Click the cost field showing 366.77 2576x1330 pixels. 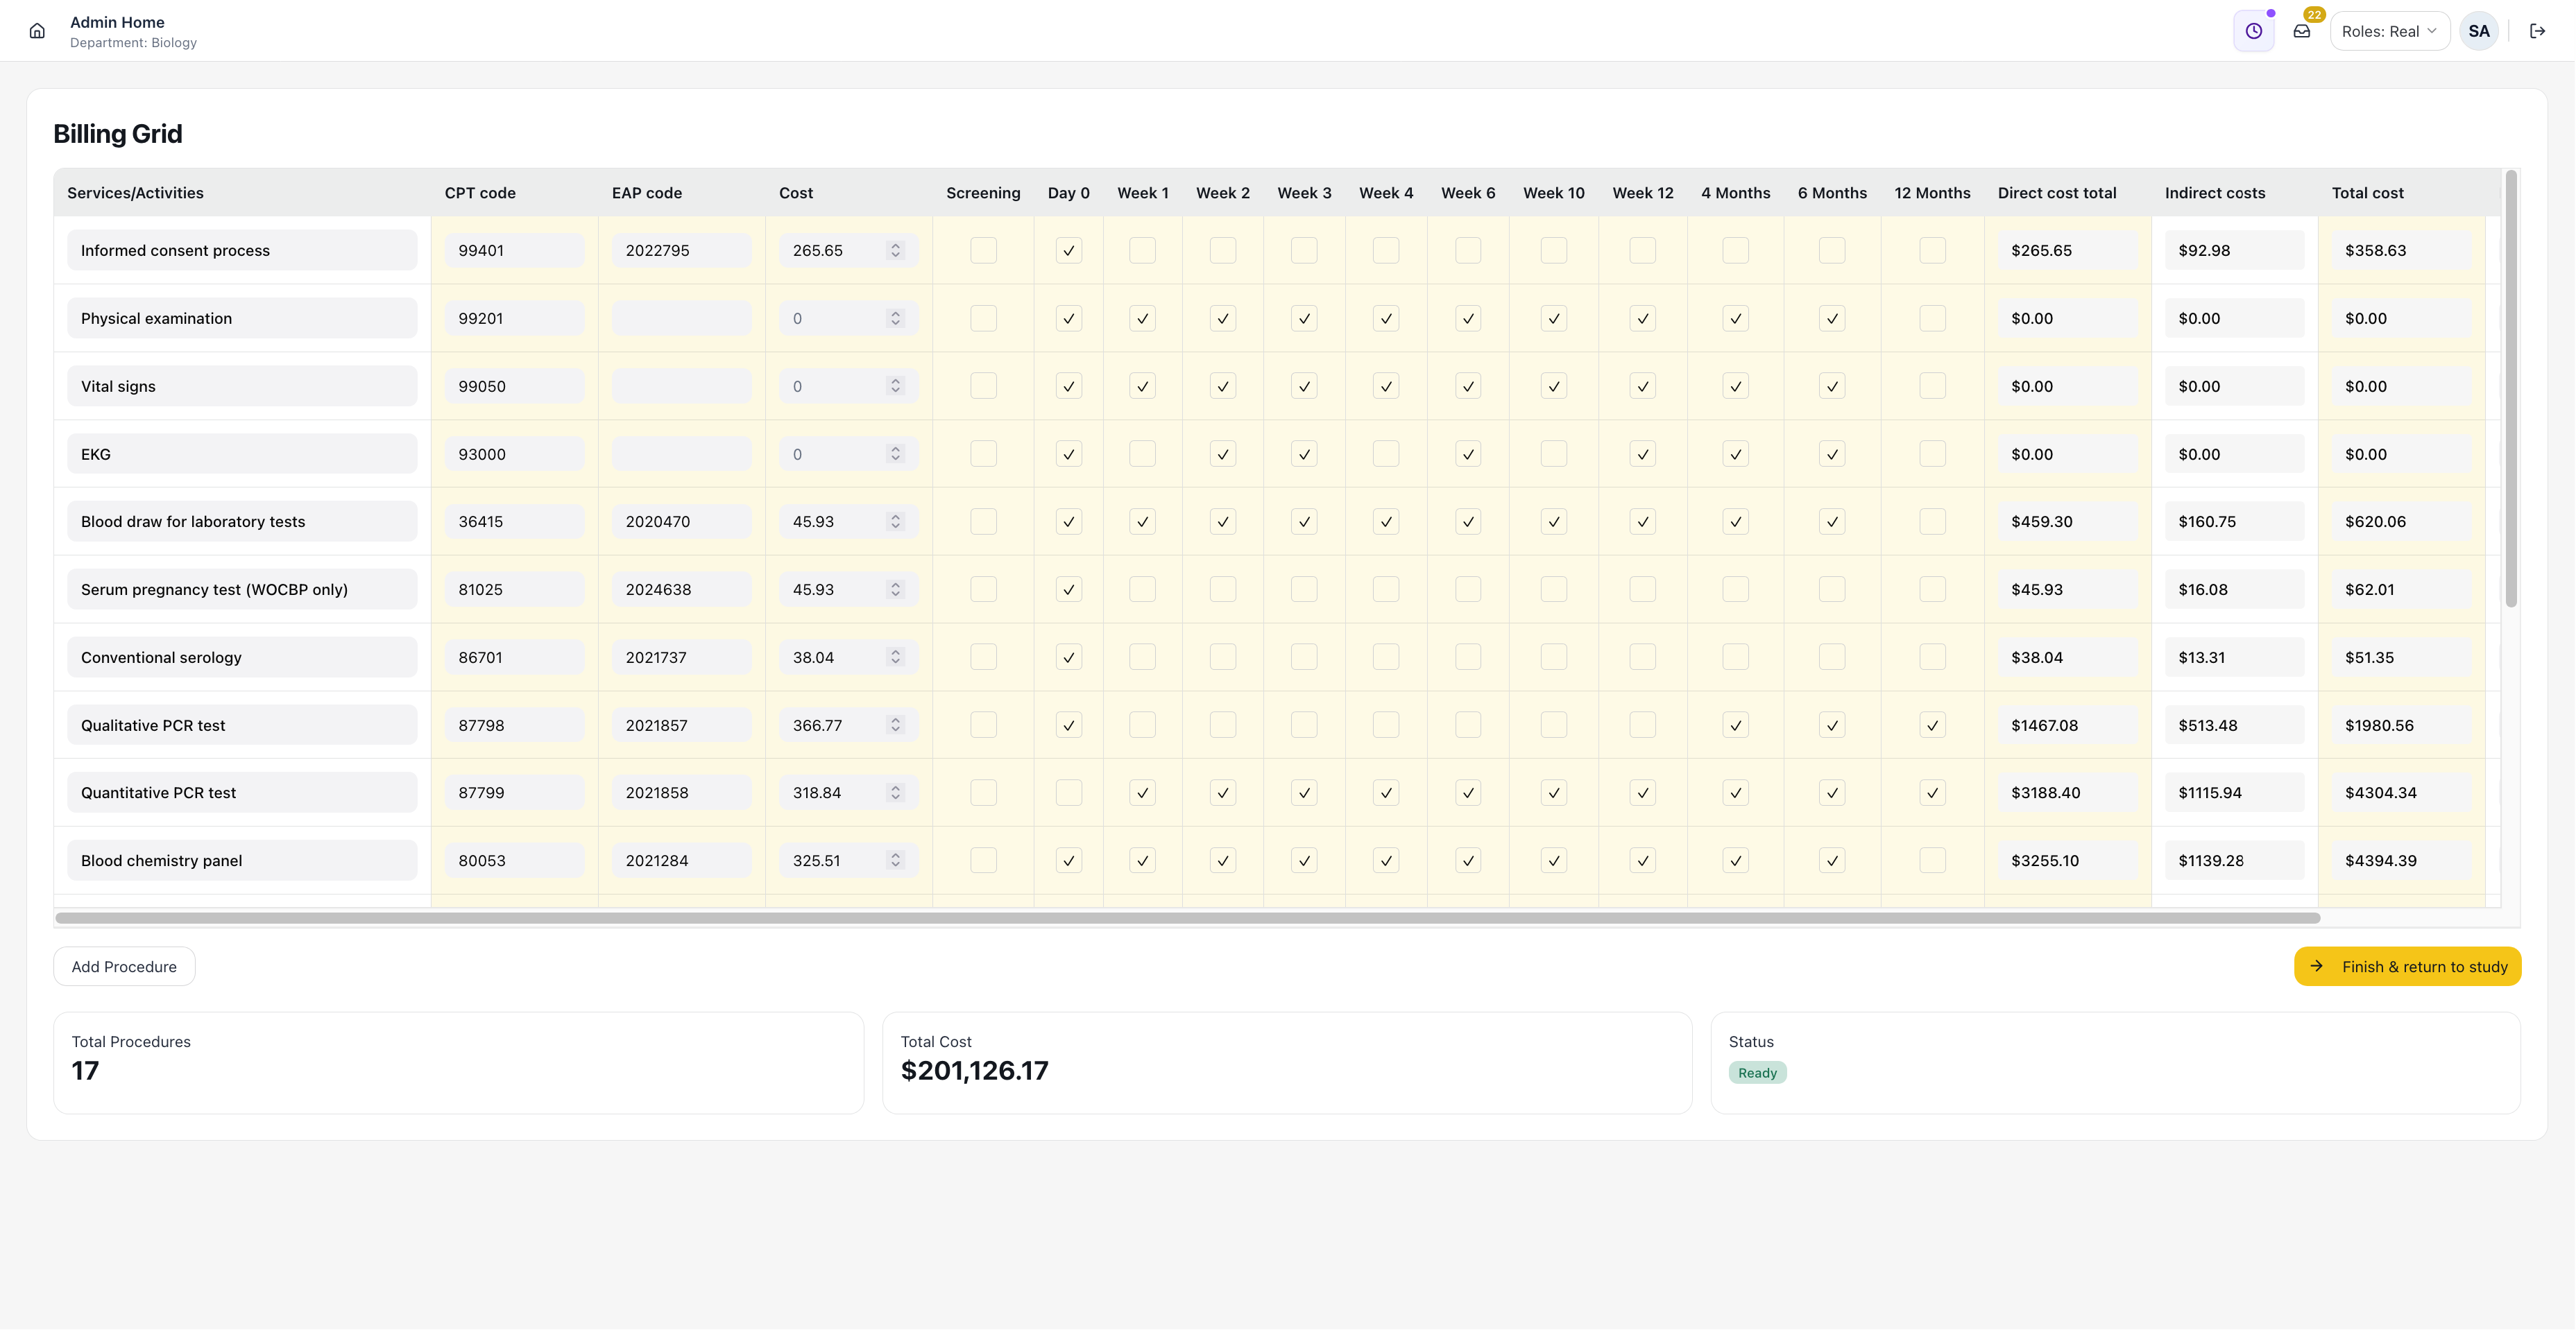pyautogui.click(x=848, y=725)
